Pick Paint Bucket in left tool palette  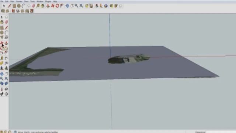[2, 22]
